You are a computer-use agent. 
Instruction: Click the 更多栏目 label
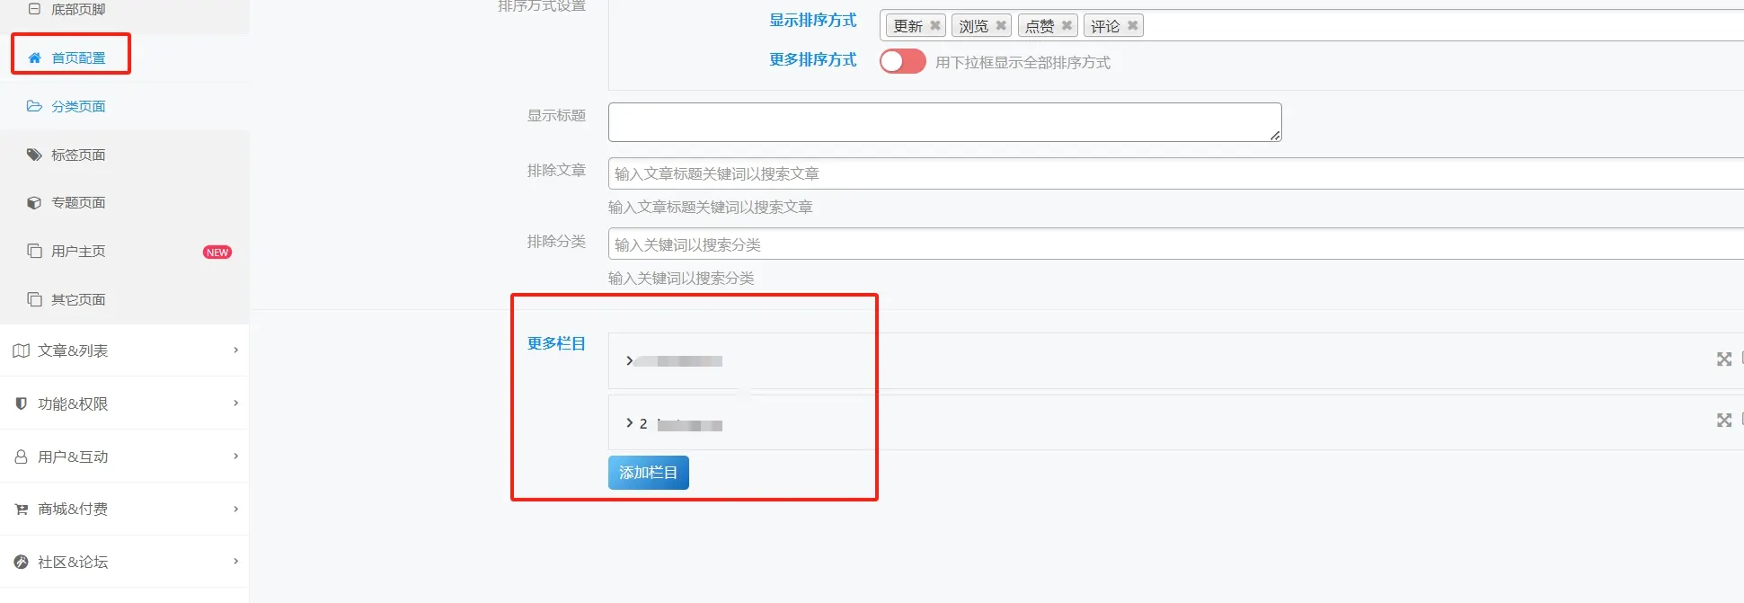[556, 343]
